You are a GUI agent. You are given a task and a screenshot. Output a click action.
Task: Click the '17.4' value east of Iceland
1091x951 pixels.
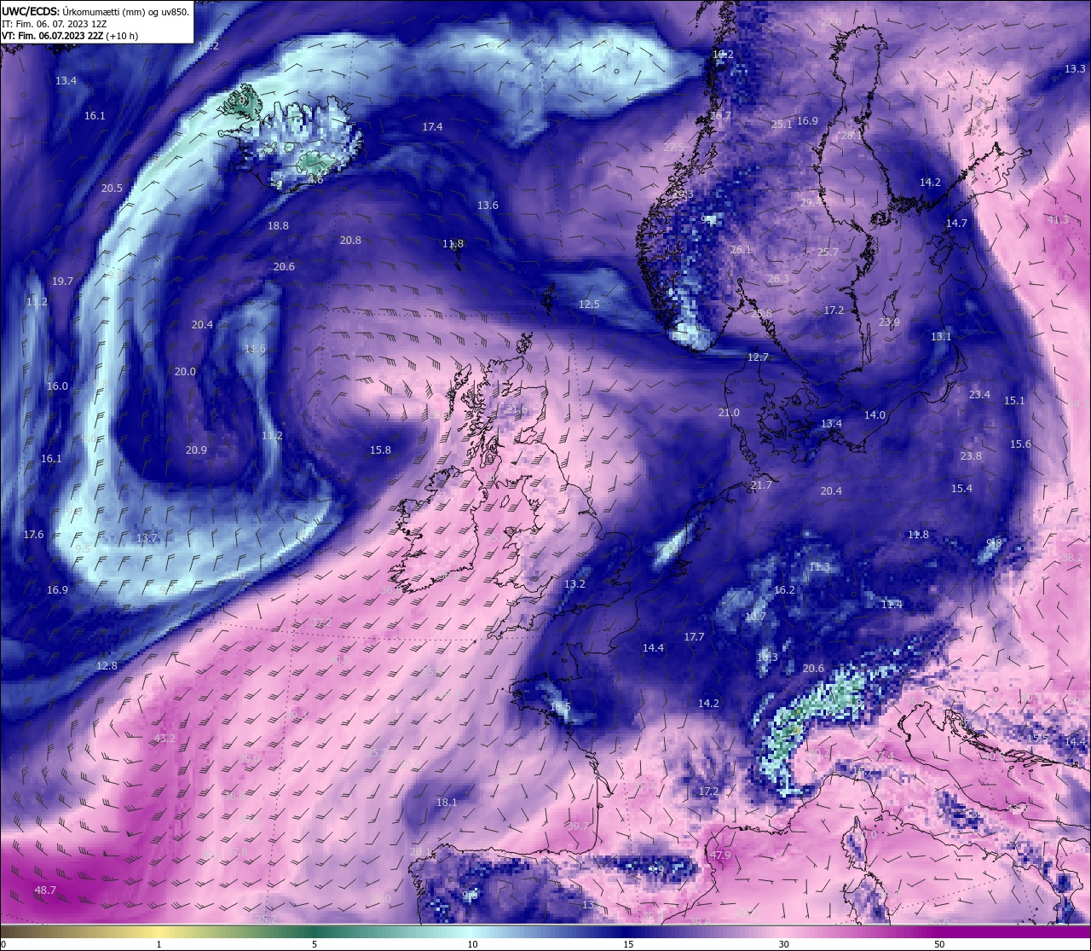pos(432,127)
